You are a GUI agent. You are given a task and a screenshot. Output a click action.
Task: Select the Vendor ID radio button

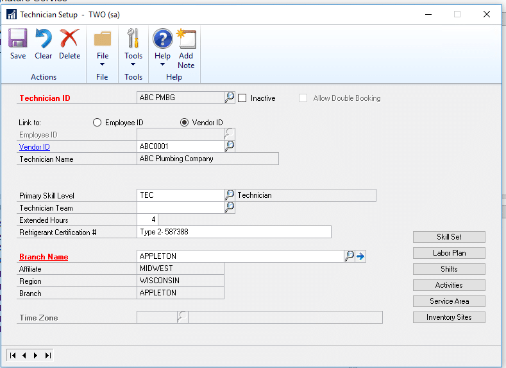point(184,123)
